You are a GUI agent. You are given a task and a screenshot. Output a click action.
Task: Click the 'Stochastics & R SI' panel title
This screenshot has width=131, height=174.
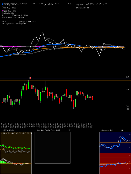coord(112,130)
